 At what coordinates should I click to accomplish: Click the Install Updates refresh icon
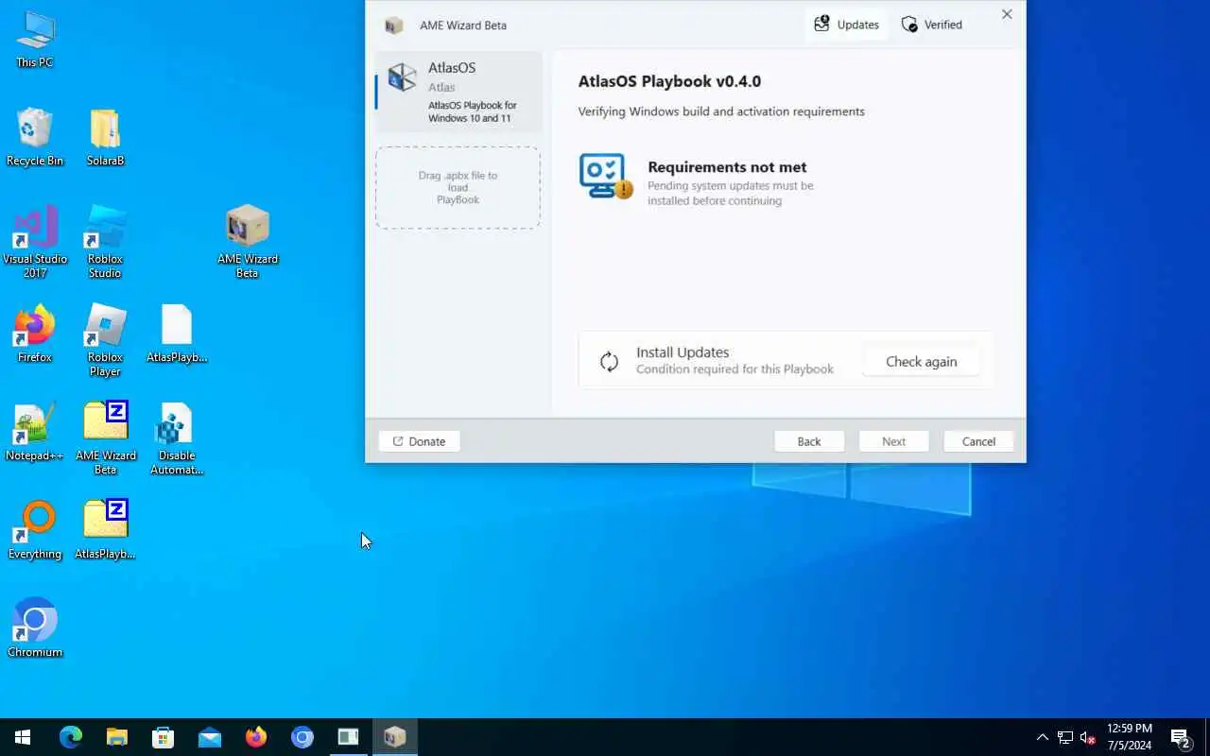[610, 361]
